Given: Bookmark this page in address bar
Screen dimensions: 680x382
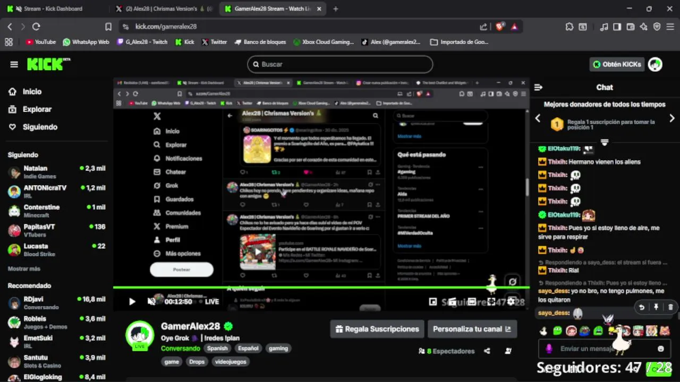Looking at the screenshot, I should point(108,27).
